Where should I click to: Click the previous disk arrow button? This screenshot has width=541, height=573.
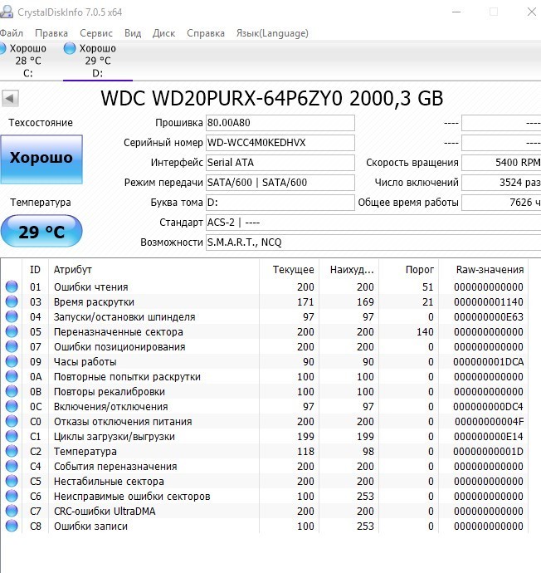(x=10, y=98)
